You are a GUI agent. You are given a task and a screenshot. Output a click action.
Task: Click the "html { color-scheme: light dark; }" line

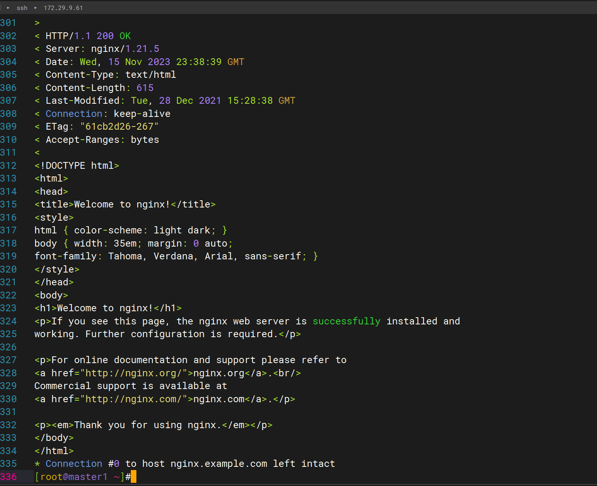tap(131, 230)
